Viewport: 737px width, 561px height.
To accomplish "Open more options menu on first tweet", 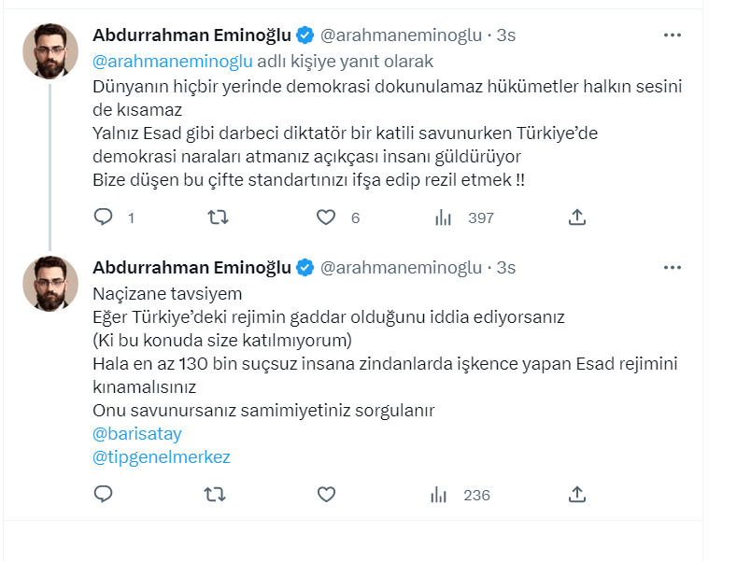I will click(x=673, y=35).
